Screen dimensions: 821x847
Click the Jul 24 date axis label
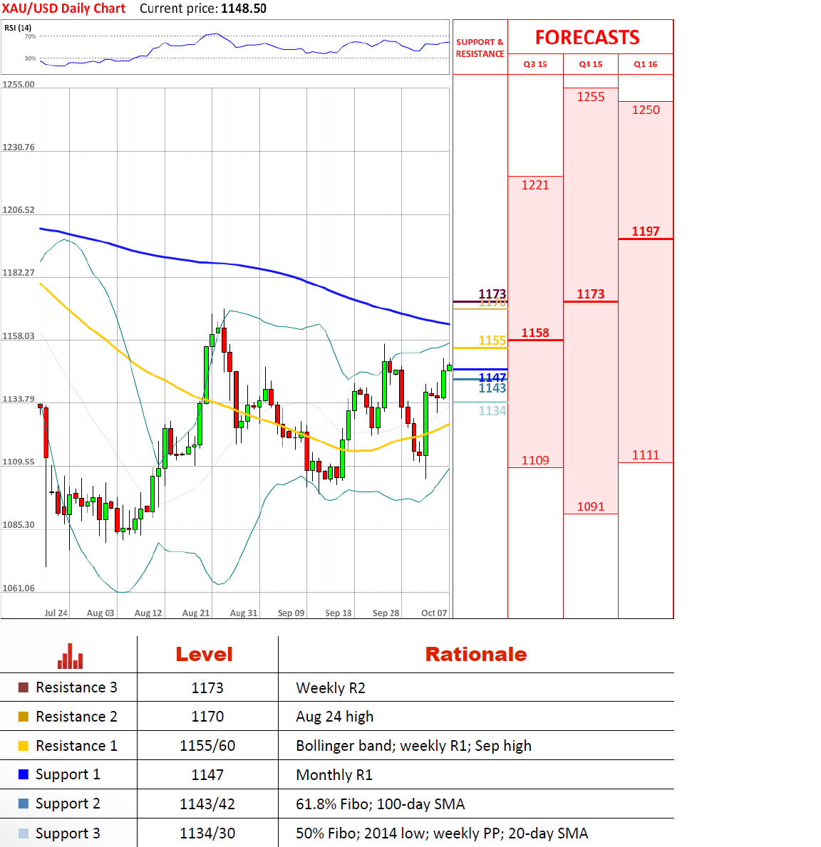[56, 613]
